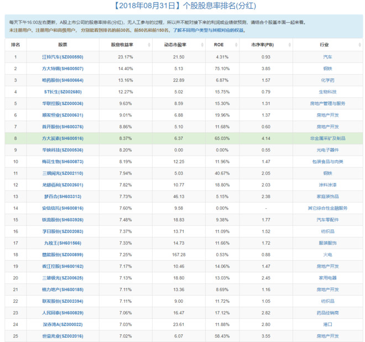Open stock link 人民同泰(SH600829)
The image size is (365, 342).
(62, 313)
